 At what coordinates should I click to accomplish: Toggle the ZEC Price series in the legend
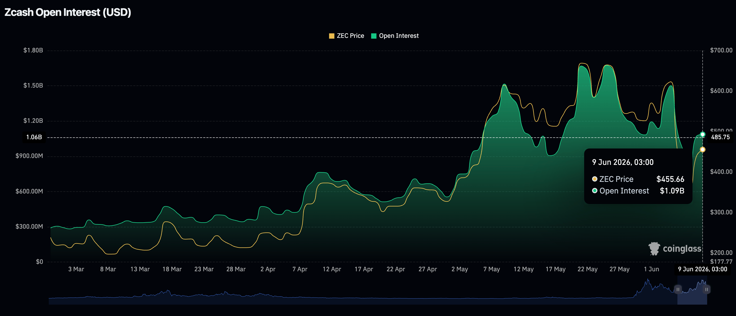coord(346,36)
